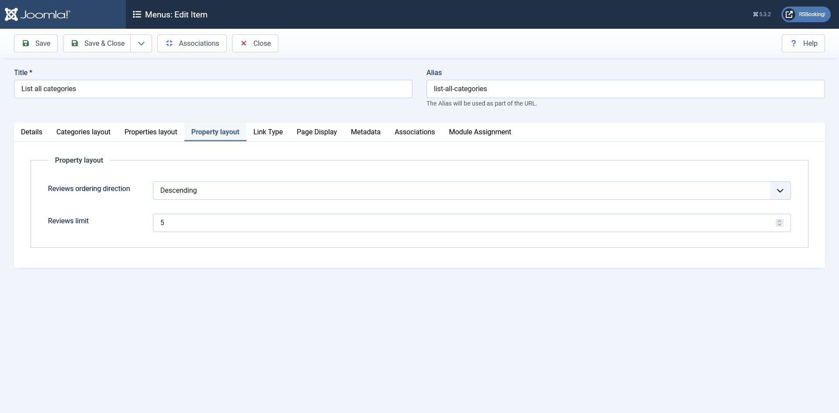Screen dimensions: 839x413
Task: Click the Joomla 5.3.2 version badge
Action: coord(762,14)
